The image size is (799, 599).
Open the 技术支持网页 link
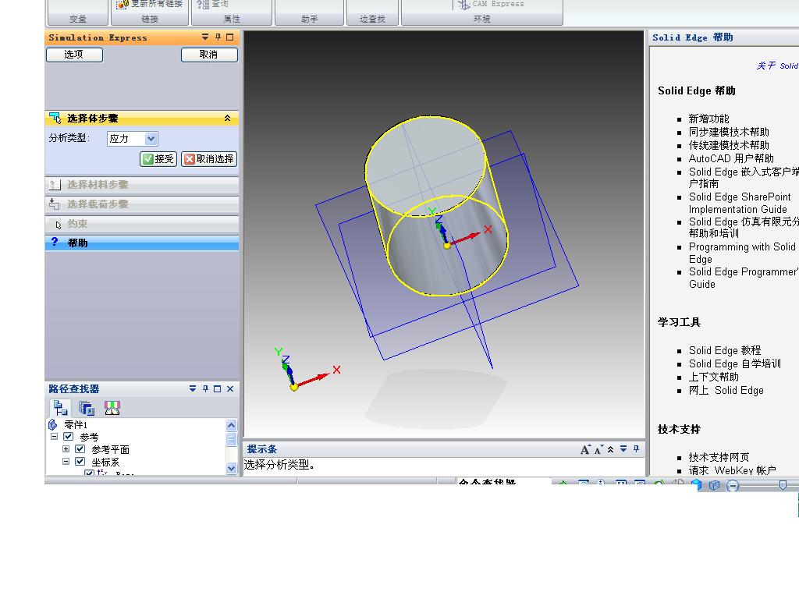tap(719, 457)
